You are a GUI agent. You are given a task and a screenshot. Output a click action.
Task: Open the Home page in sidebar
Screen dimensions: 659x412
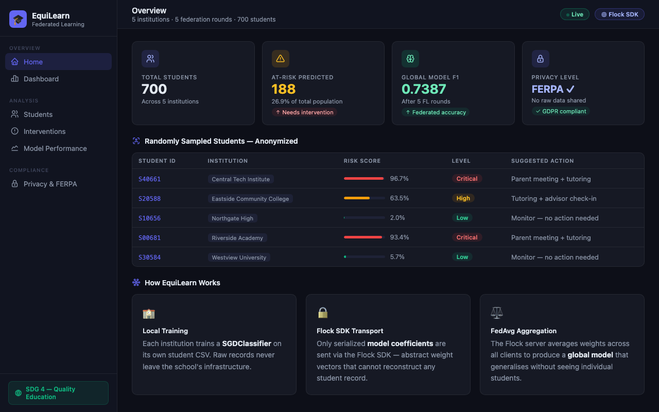[x=58, y=62]
